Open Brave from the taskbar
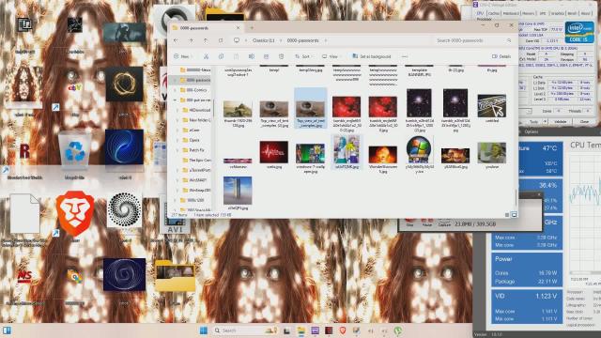Image resolution: width=601 pixels, height=338 pixels. pos(342,330)
